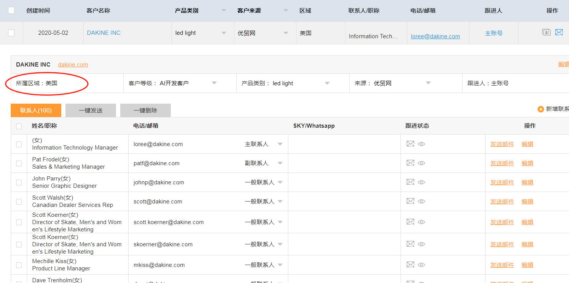Tick the checkbox for the 2020-05-02 customer row
Viewport: 569px width, 283px height.
(11, 33)
